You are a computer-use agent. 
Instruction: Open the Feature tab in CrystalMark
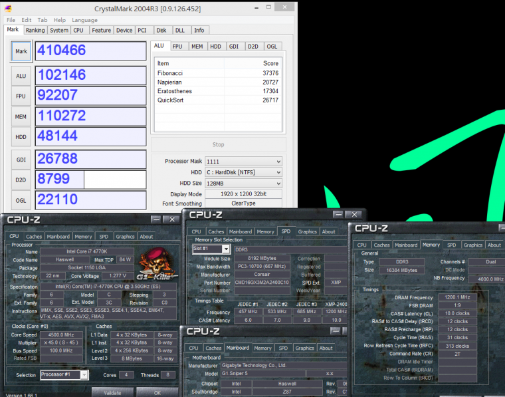pos(101,31)
